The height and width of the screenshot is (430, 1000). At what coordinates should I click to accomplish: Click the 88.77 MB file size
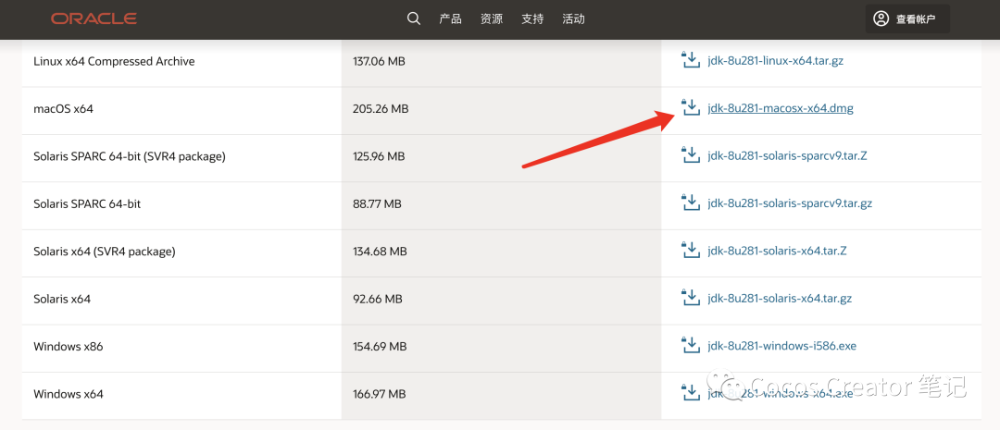pos(377,203)
